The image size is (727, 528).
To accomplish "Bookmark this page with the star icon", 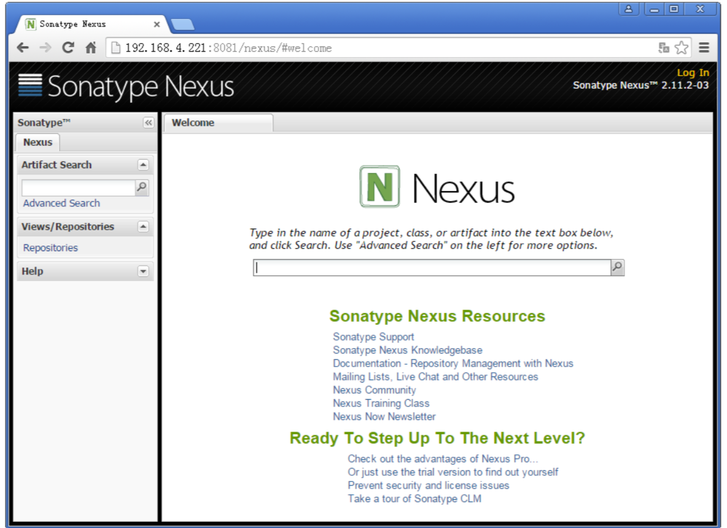I will pos(681,47).
